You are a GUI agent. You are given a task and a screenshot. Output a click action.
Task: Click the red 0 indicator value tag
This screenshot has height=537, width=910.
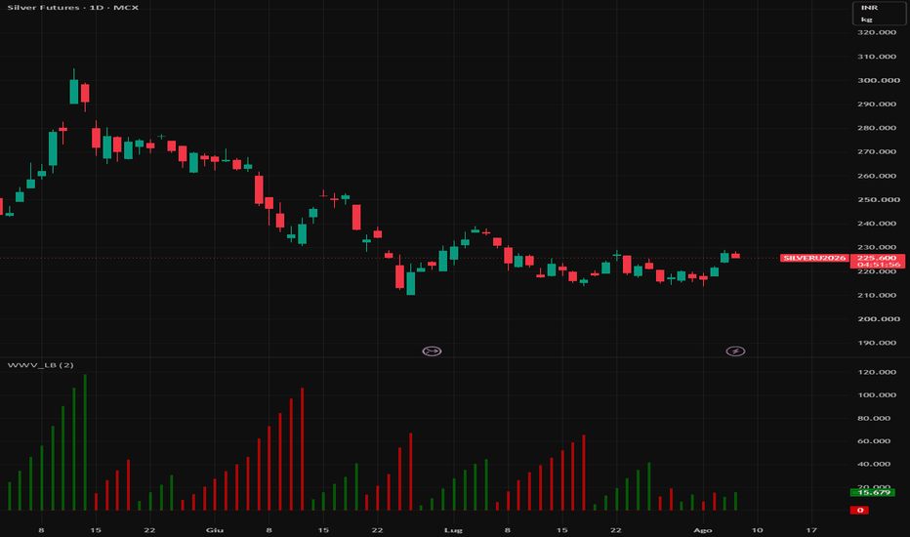[x=859, y=511]
